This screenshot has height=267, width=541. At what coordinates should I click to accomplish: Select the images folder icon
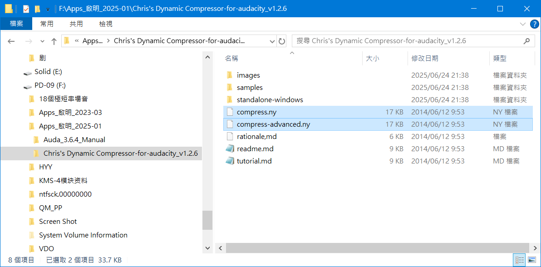tap(230, 75)
